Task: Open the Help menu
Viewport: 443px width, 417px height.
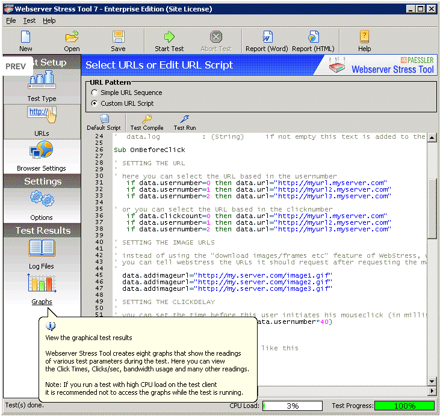Action: [x=49, y=20]
